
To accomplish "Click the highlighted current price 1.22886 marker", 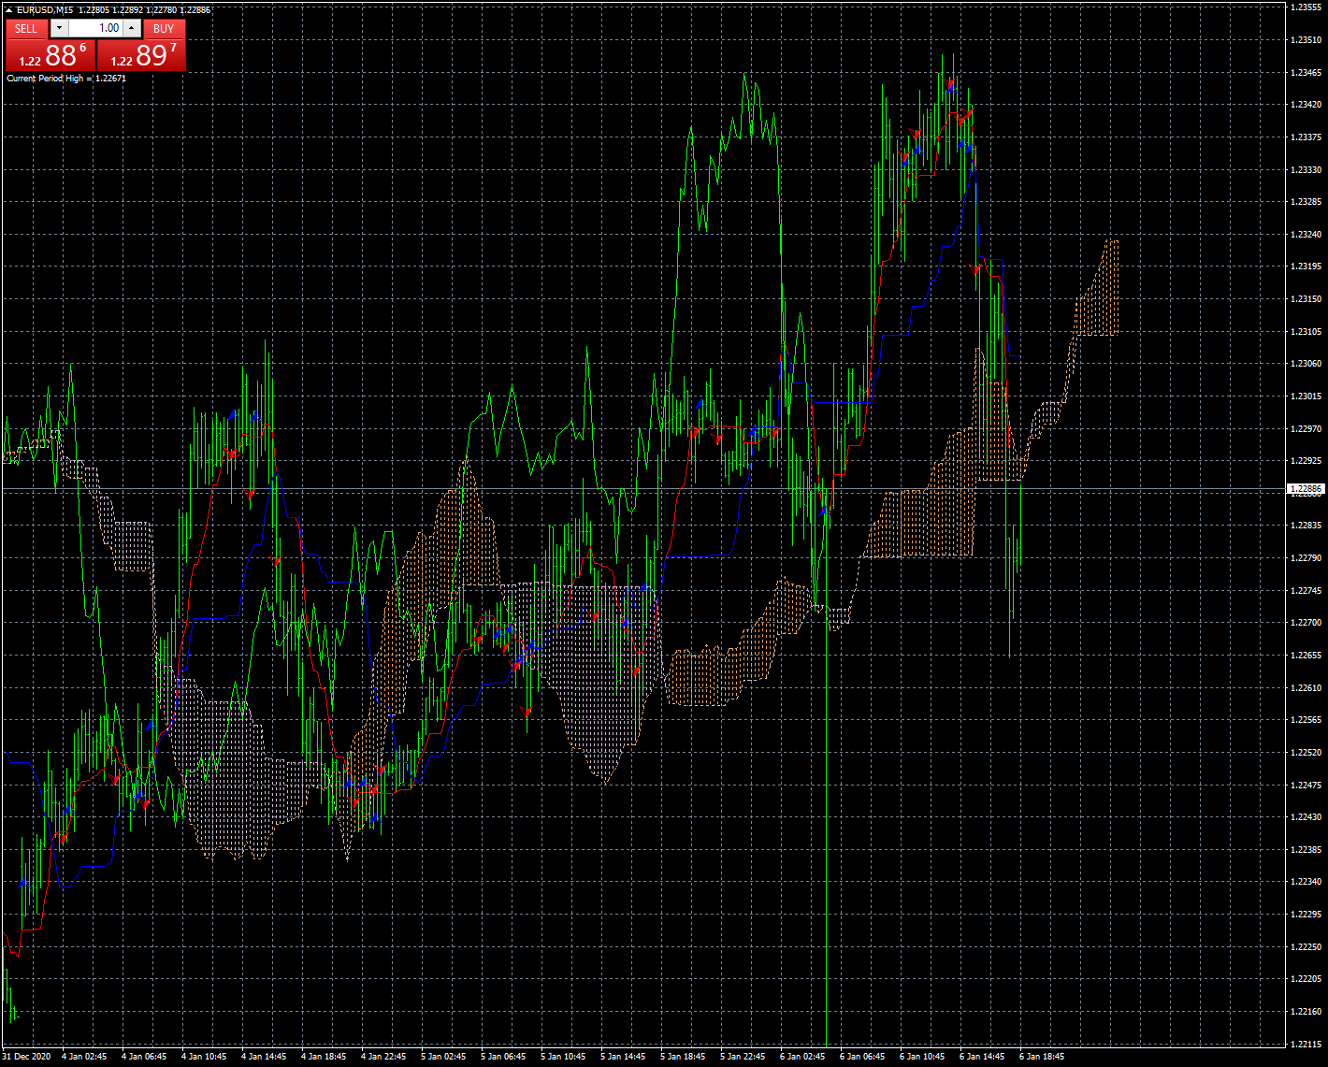I will click(1306, 489).
